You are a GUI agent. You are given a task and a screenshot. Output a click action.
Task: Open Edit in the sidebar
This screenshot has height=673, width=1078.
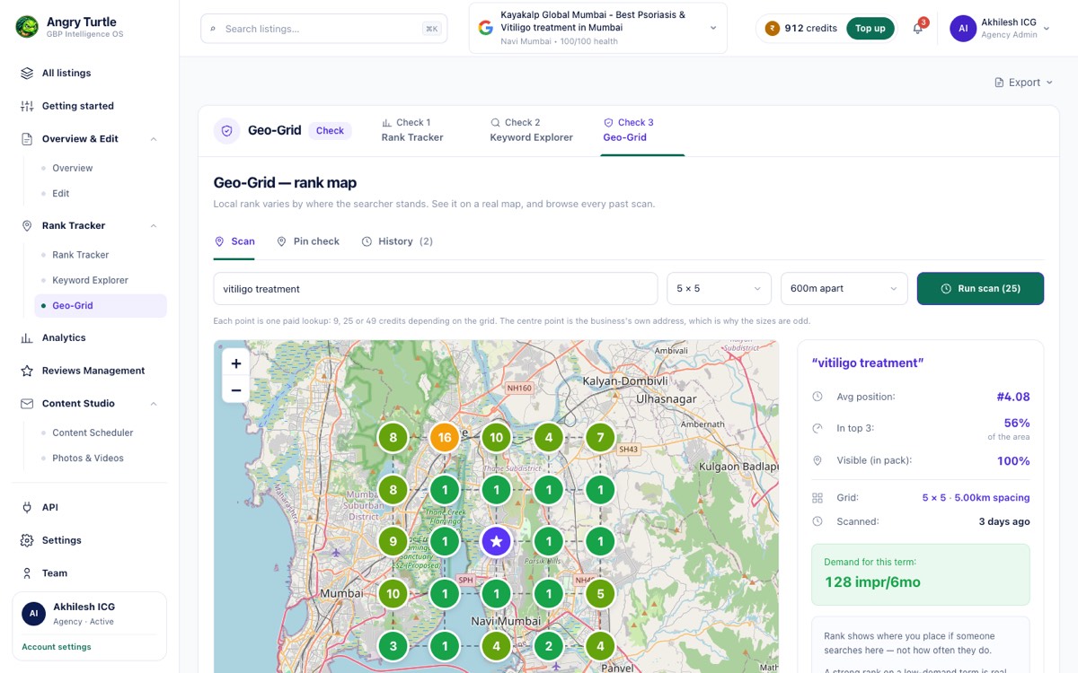[x=61, y=194]
